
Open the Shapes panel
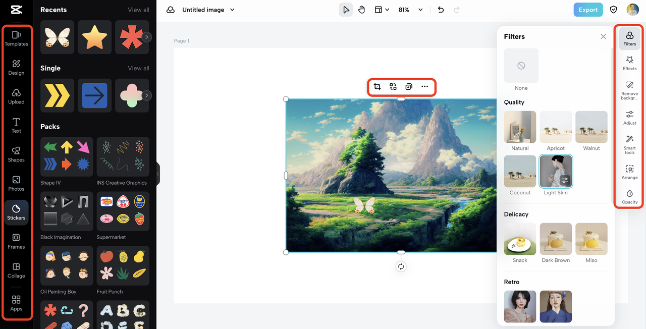[16, 154]
